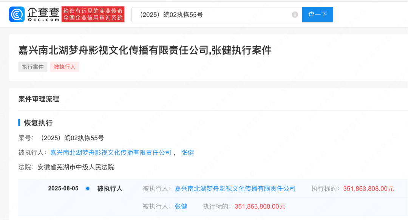
Task: Click the 查一下 search button
Action: [x=317, y=15]
